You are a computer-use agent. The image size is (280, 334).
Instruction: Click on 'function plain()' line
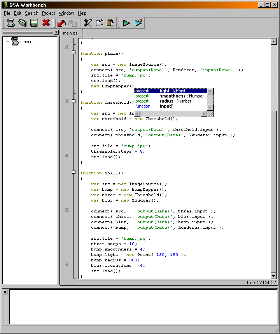point(102,54)
